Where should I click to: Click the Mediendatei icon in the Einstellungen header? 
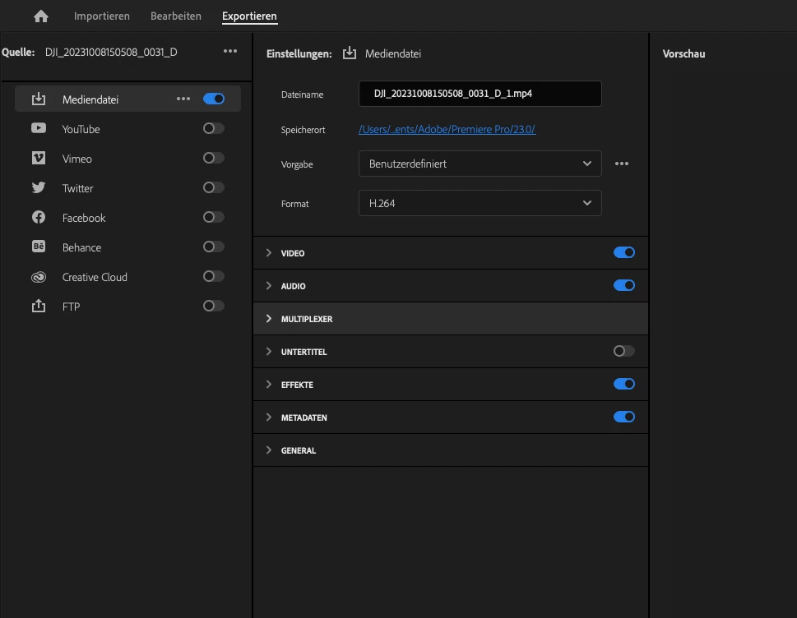pos(350,53)
